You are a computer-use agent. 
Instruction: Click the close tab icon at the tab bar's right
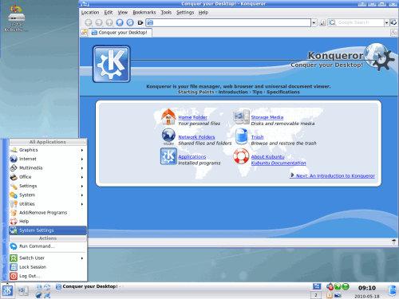point(393,33)
